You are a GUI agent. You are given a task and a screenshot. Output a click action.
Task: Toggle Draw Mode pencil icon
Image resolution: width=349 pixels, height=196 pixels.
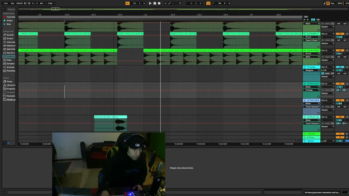(x=324, y=3)
